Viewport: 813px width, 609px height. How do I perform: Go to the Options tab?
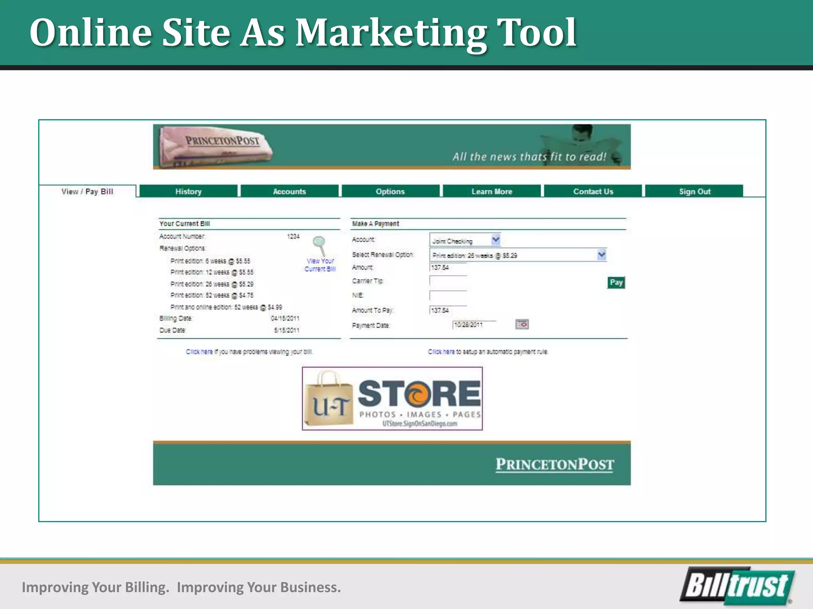tap(390, 191)
